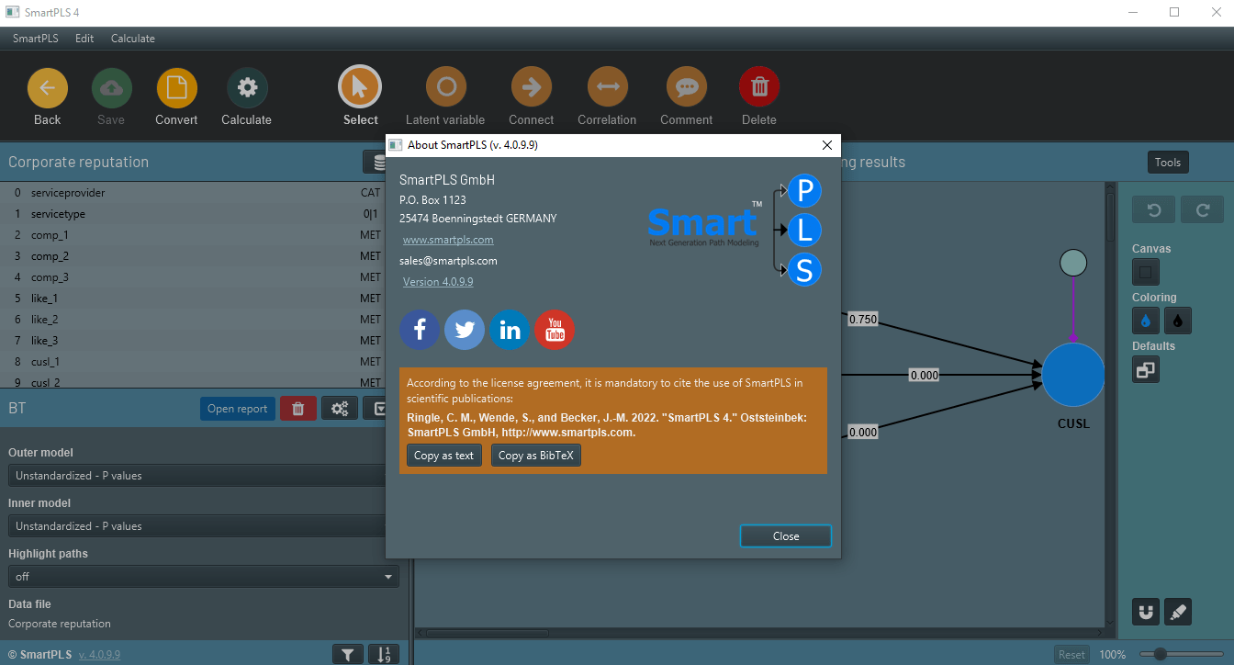
Task: Delete BT results with red trash button
Action: [298, 409]
